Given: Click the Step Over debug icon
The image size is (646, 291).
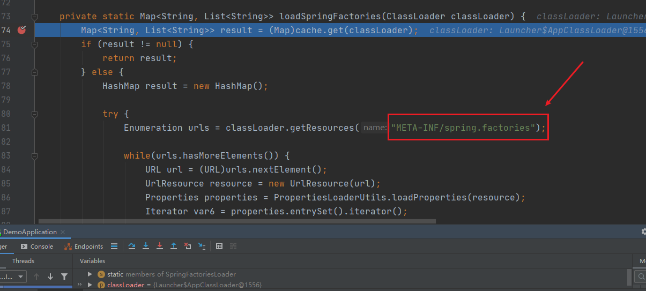Looking at the screenshot, I should click(132, 247).
